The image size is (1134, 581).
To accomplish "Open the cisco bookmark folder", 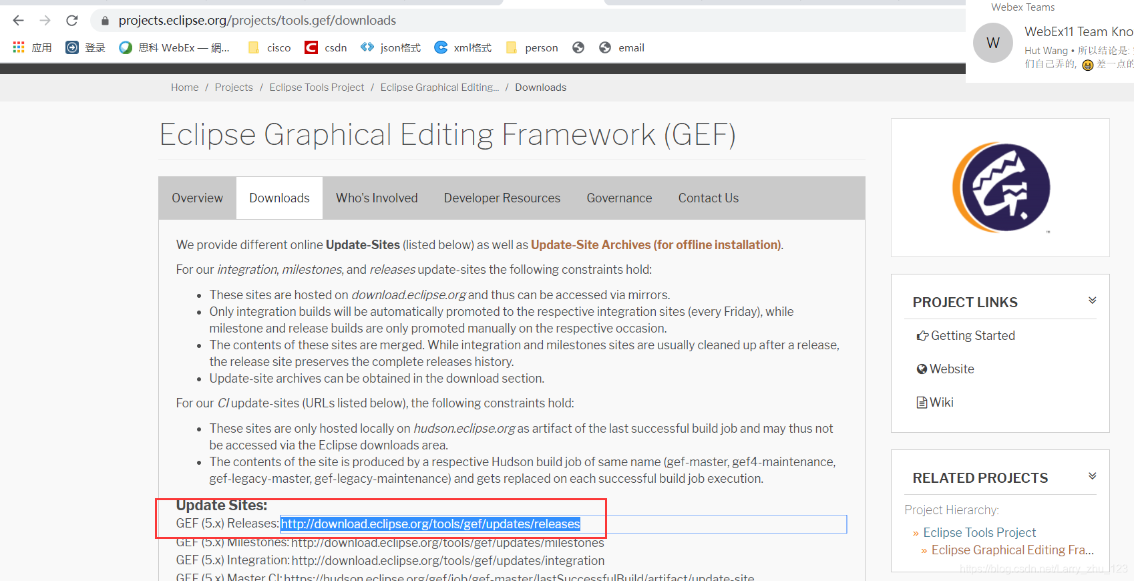I will pyautogui.click(x=269, y=47).
